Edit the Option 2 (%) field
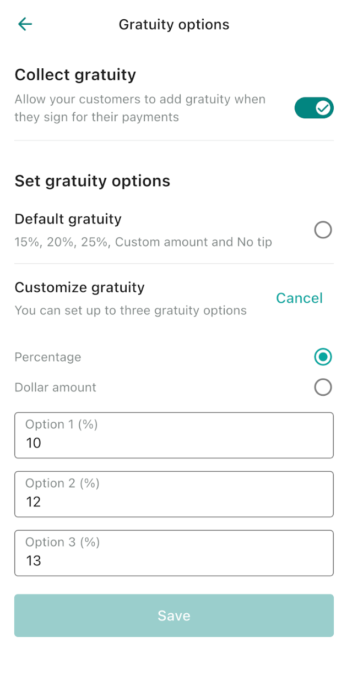 174,494
